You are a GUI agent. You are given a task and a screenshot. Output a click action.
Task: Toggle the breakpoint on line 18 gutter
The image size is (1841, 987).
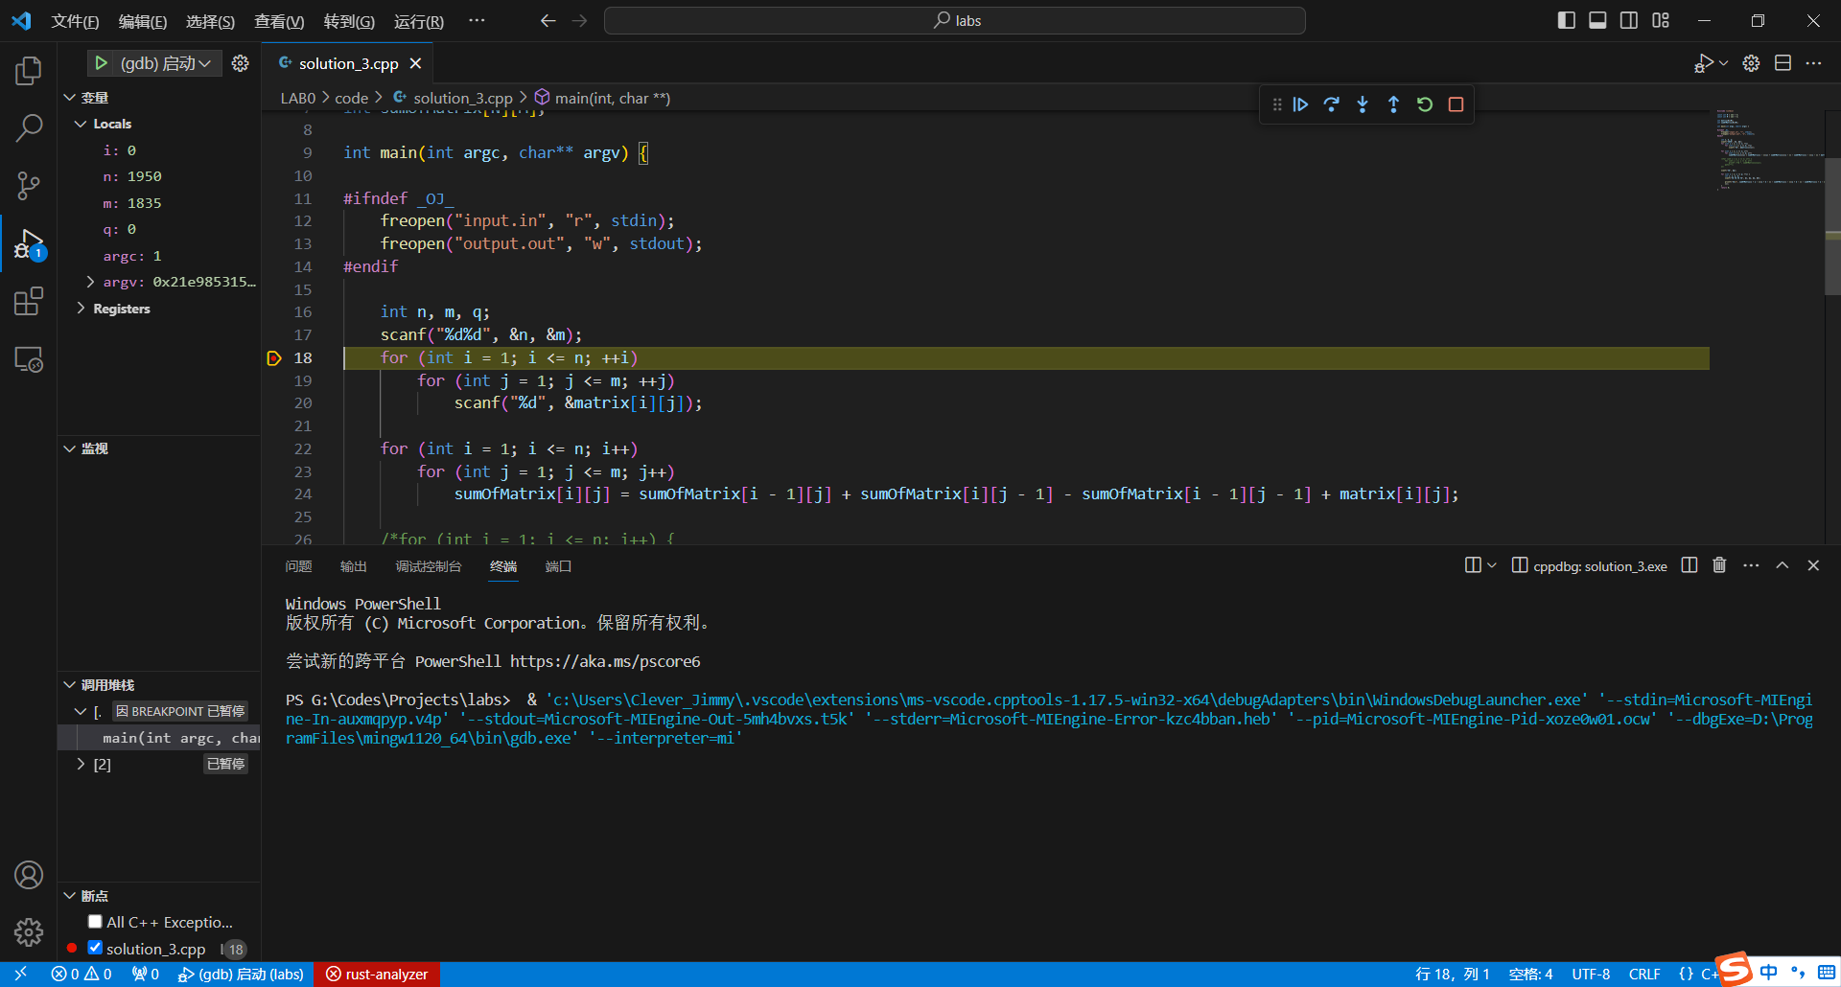pos(274,358)
